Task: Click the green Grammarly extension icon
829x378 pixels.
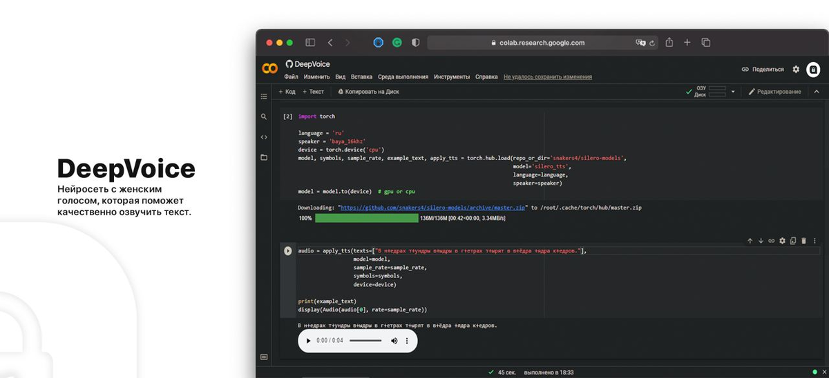Action: tap(397, 42)
